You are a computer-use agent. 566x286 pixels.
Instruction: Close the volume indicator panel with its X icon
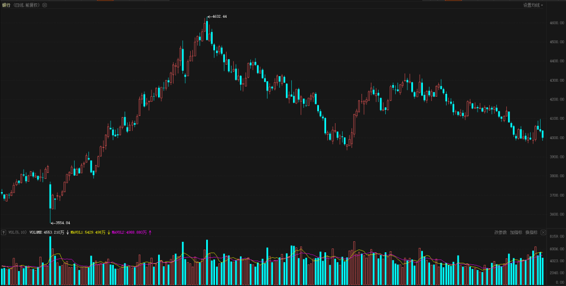coord(543,232)
